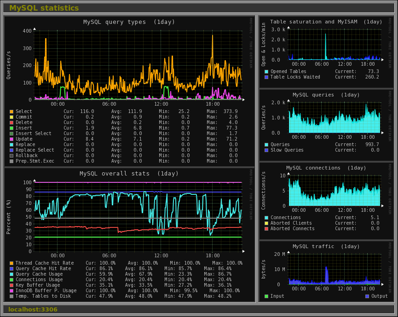Click the blue Replace Select legend swatch
Screen dimensions: 398x317
(12, 150)
